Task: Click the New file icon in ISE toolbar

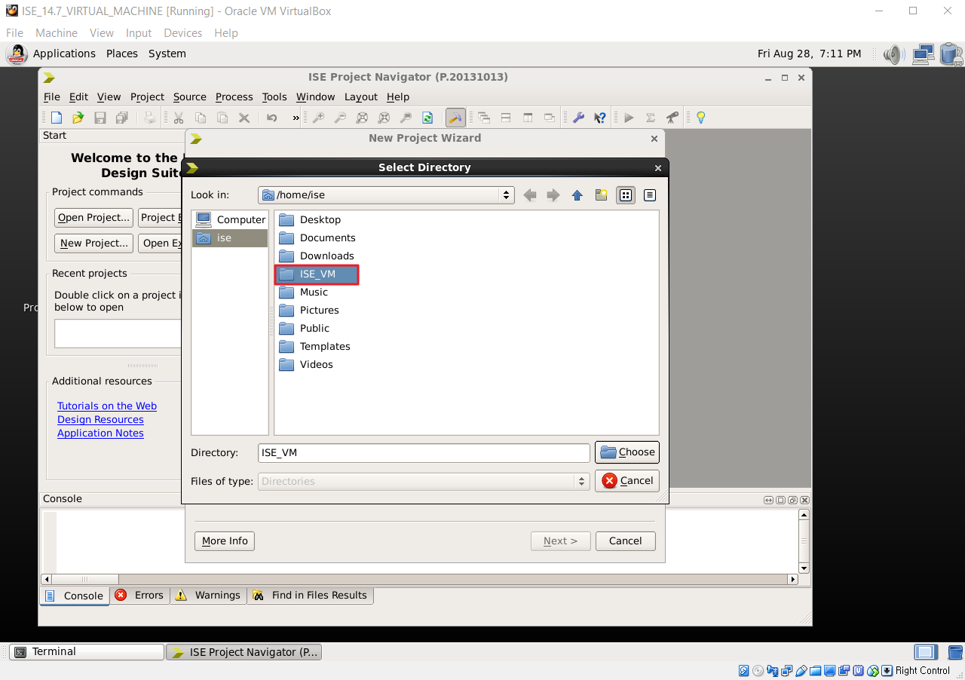Action: pyautogui.click(x=57, y=118)
